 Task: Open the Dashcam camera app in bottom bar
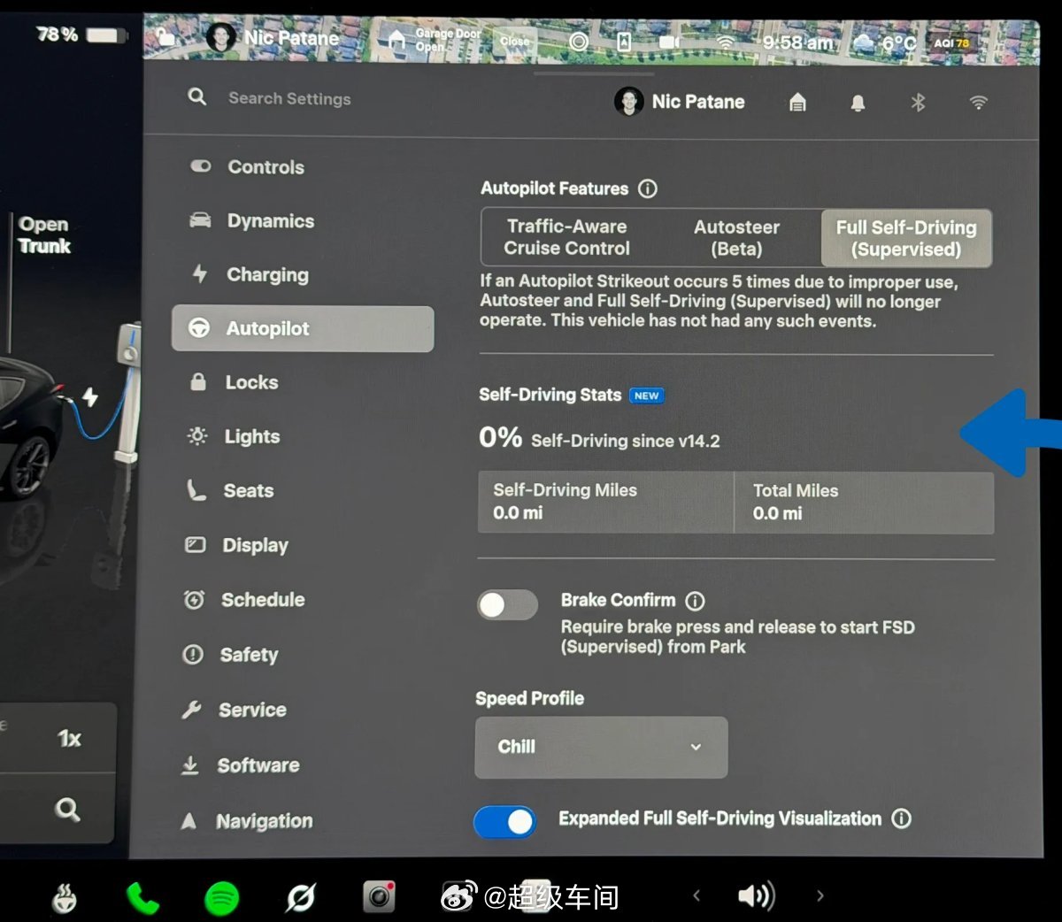380,897
